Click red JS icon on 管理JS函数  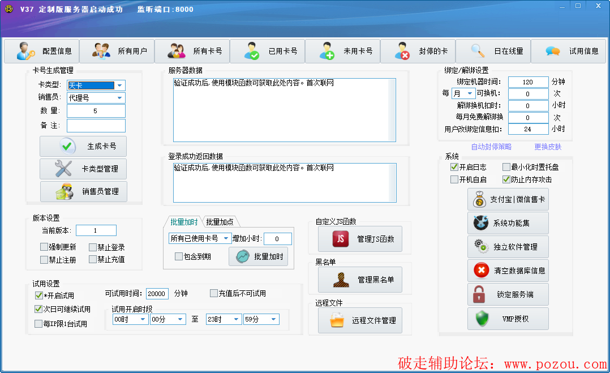click(x=341, y=239)
